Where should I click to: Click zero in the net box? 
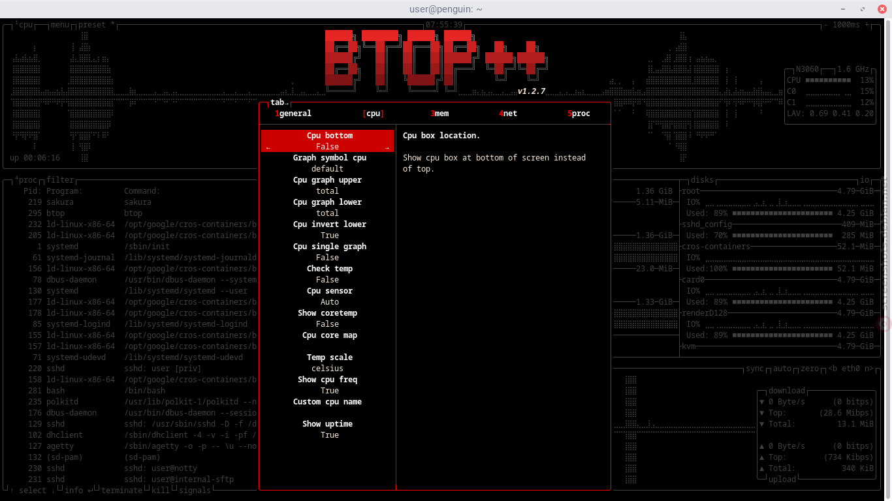coord(810,369)
